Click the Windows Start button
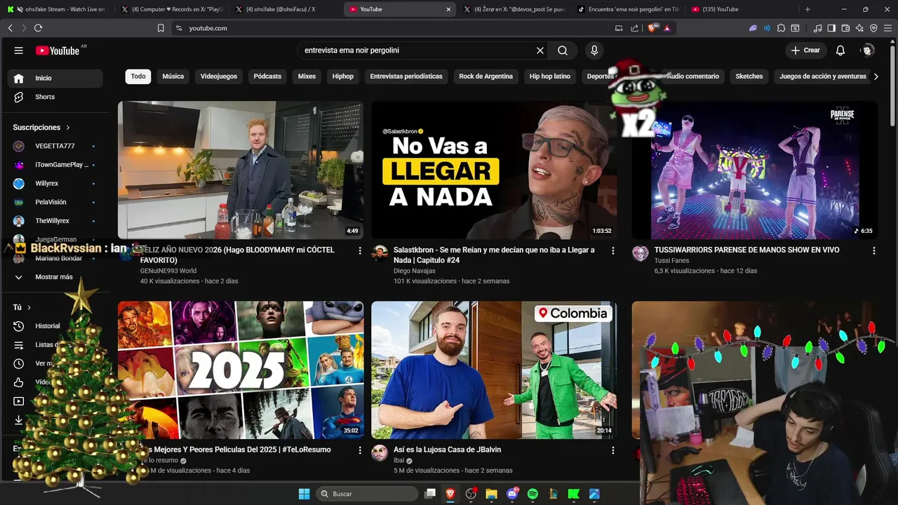This screenshot has width=898, height=505. coord(304,494)
